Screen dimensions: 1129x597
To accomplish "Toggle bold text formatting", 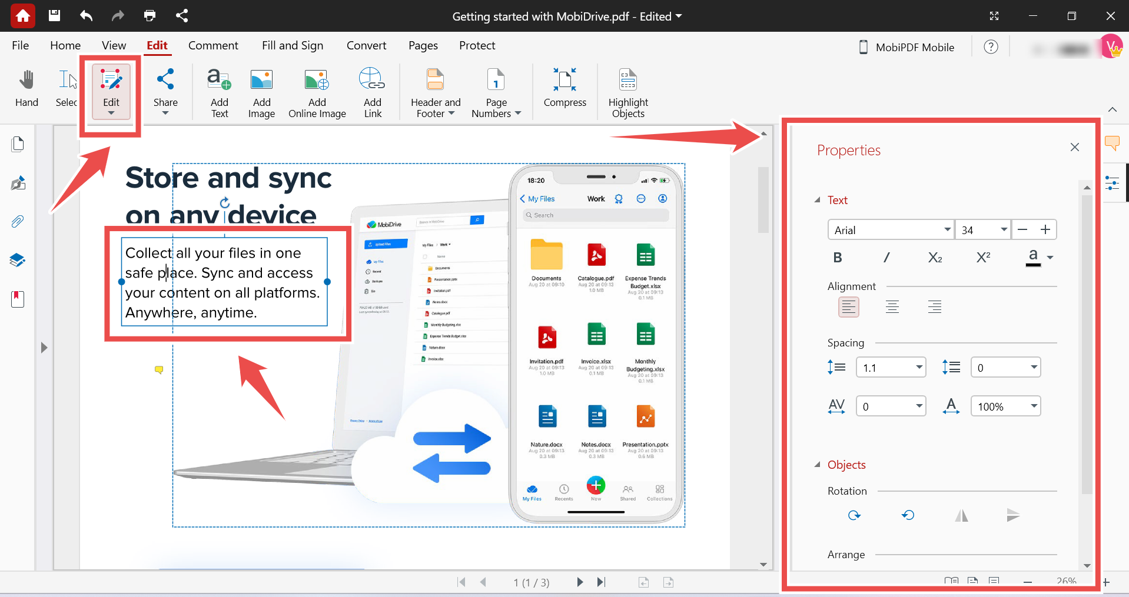I will click(x=837, y=257).
